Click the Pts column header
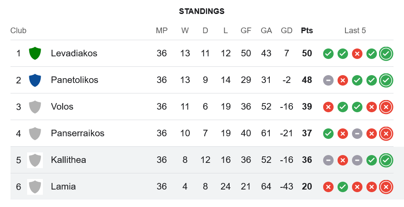This screenshot has width=404, height=207. [x=307, y=31]
